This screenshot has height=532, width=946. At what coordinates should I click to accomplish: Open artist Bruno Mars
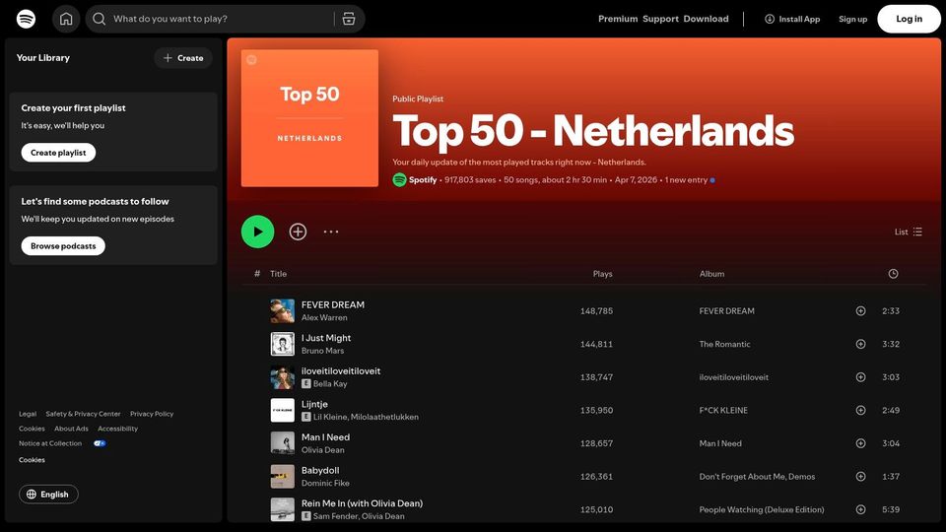pyautogui.click(x=322, y=351)
